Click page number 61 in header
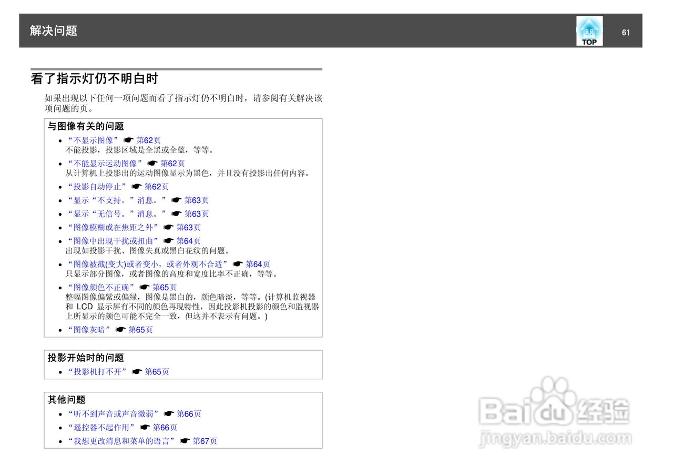Viewport: 673px width, 476px height. click(x=626, y=33)
